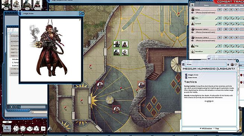The height and width of the screenshot is (136, 244).
Task: Toggle global visibility eye in Combat Tracker header
Action: [193, 5]
